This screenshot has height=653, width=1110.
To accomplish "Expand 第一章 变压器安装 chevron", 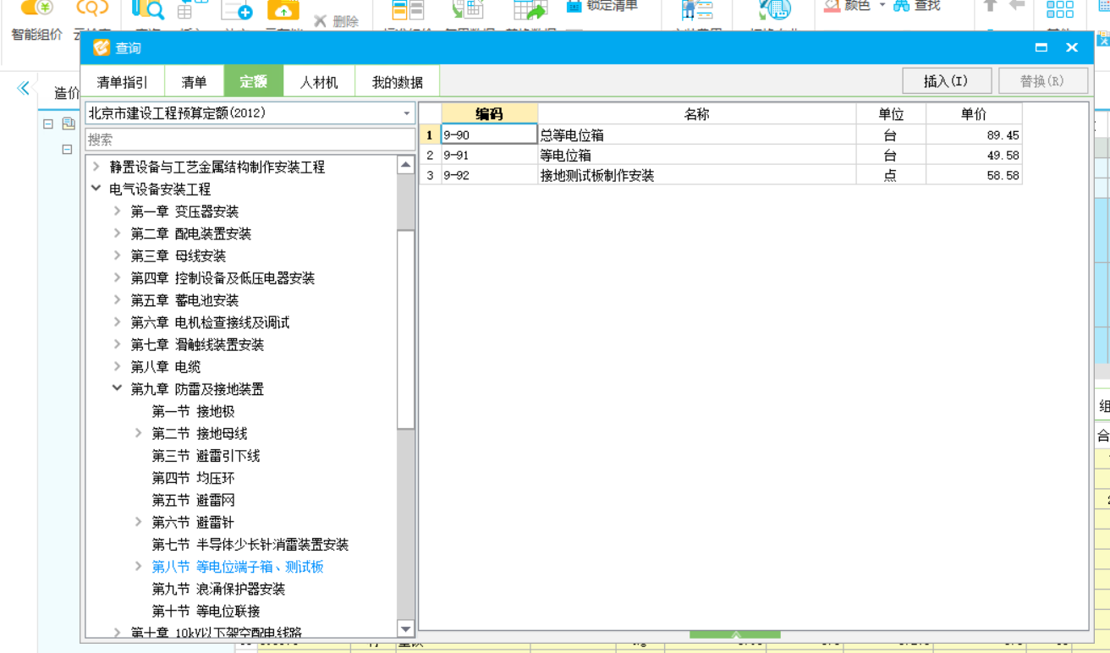I will tap(117, 211).
